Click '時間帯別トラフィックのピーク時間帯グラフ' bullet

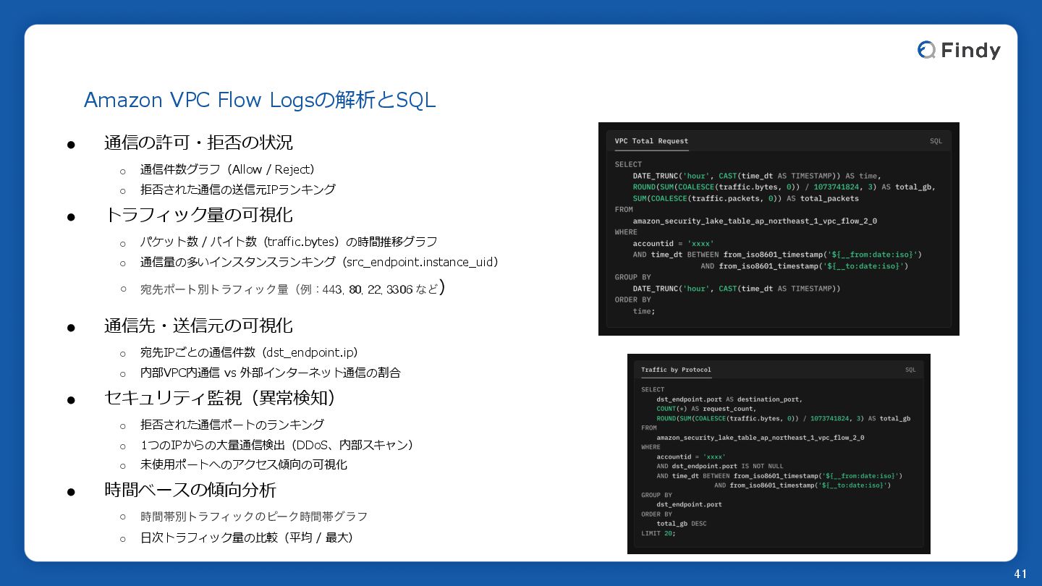click(x=254, y=517)
